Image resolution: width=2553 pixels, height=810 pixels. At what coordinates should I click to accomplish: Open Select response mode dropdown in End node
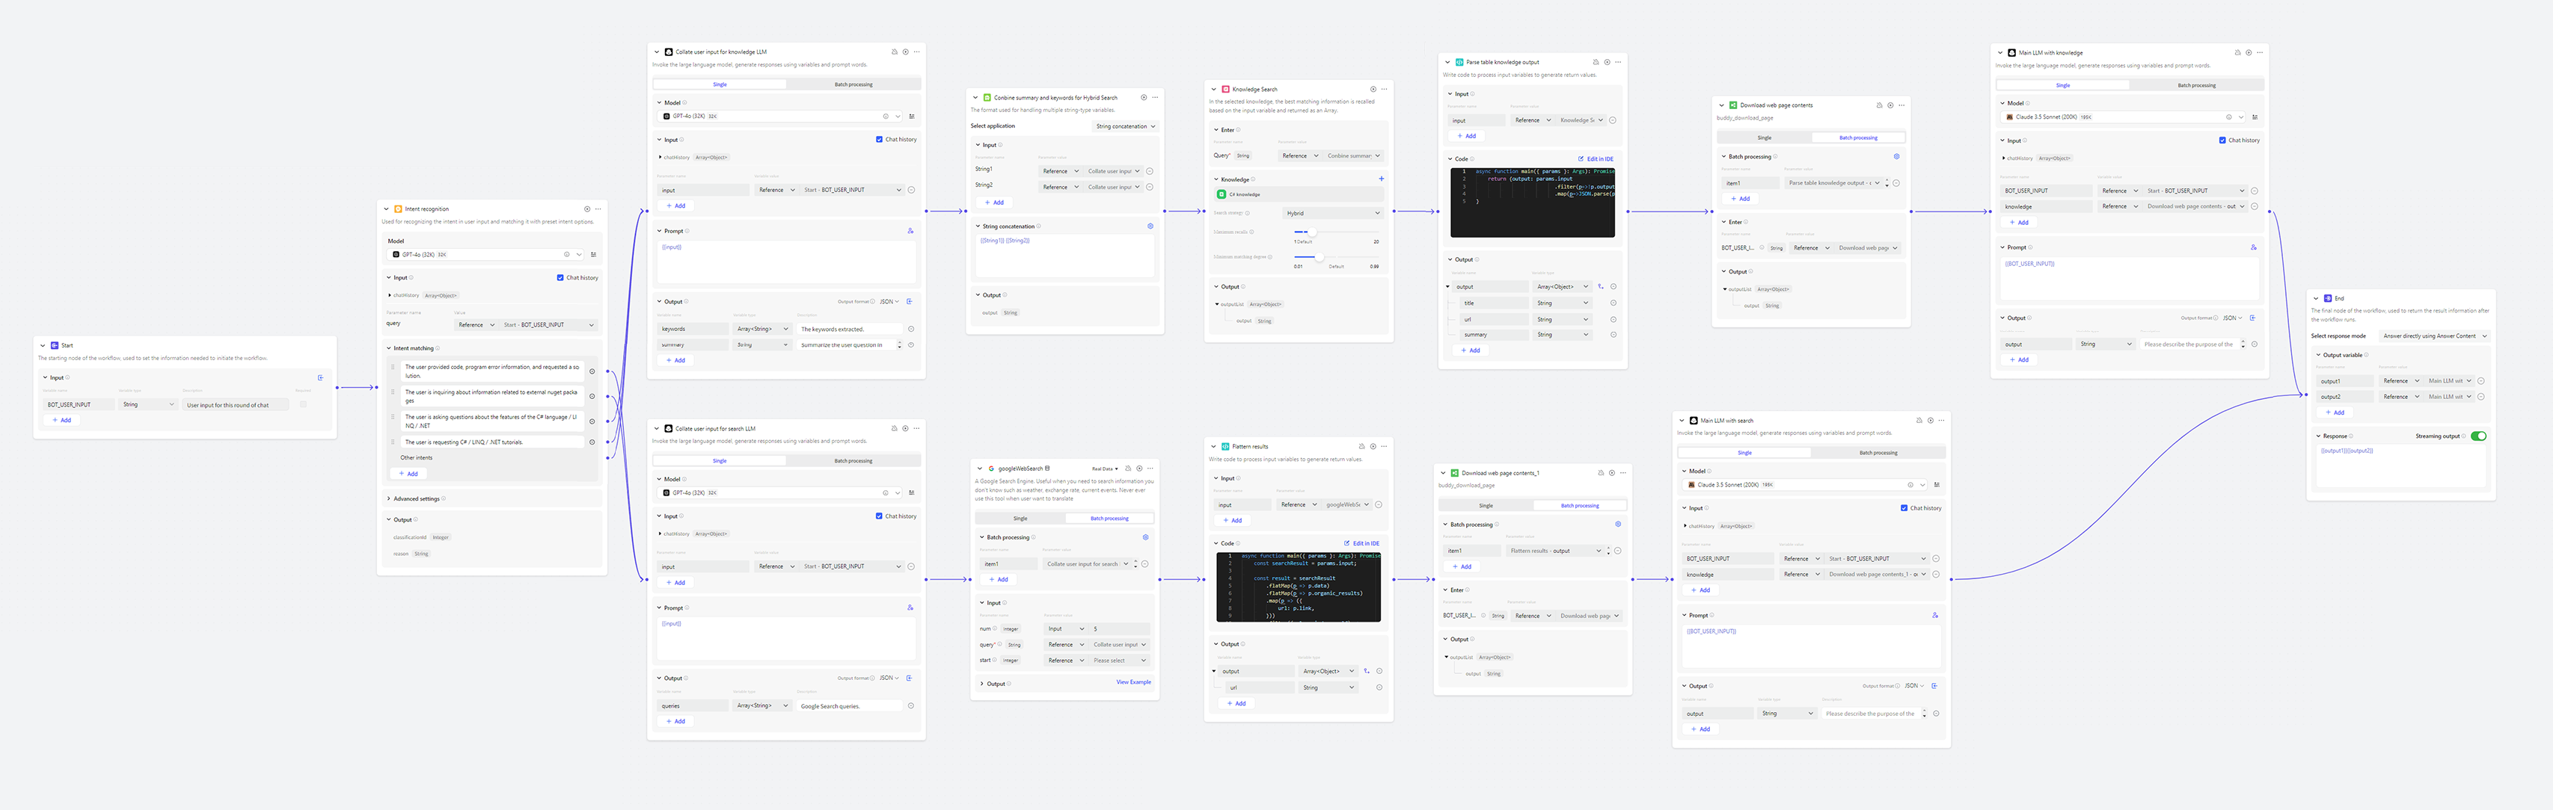point(2434,336)
